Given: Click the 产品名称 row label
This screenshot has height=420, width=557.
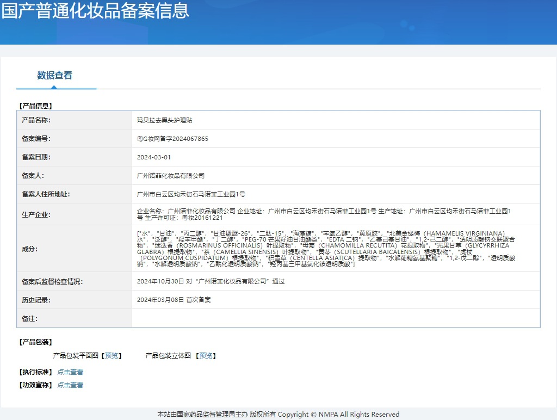Looking at the screenshot, I should pyautogui.click(x=36, y=120).
